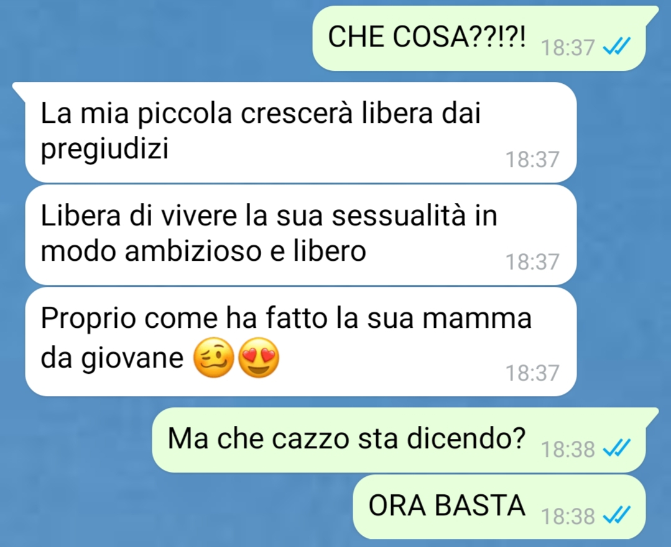This screenshot has width=671, height=547.
Task: Click read checkmarks on CHE COSA message
Action: pos(617,46)
